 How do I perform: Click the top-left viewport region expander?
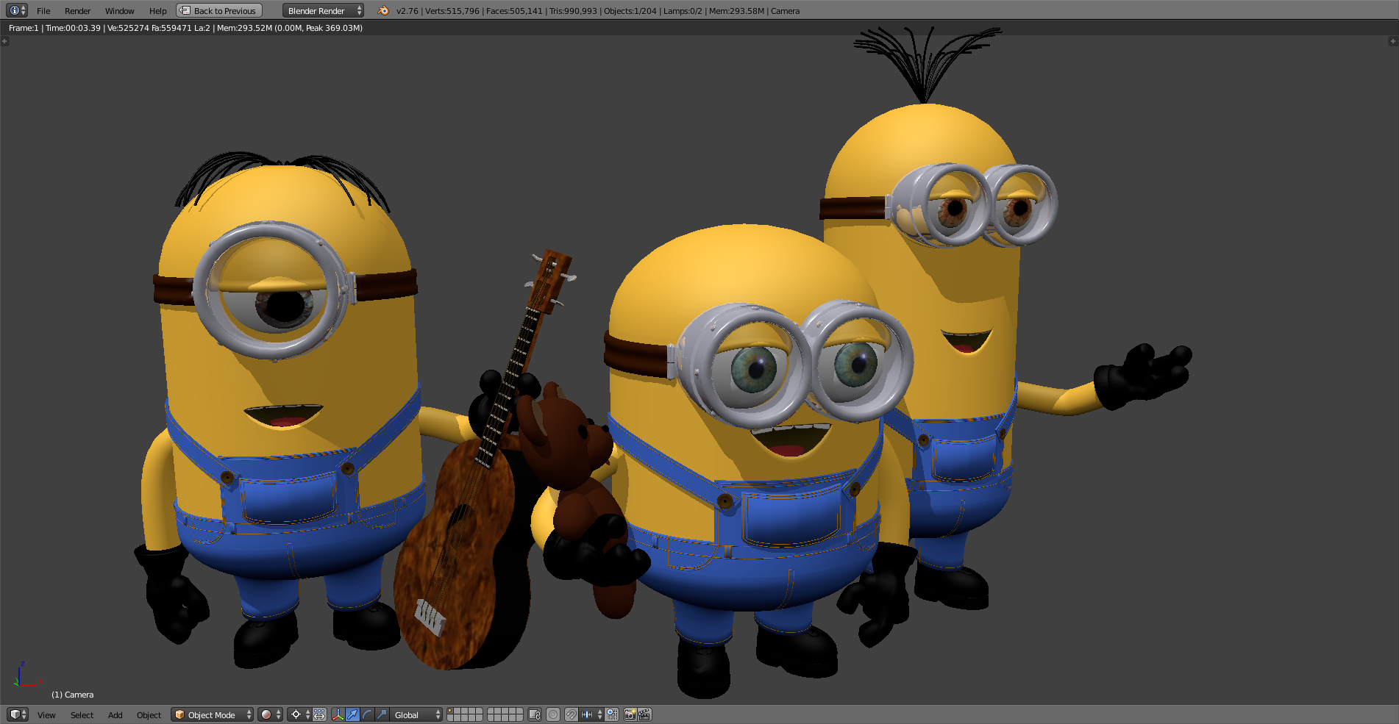point(5,42)
